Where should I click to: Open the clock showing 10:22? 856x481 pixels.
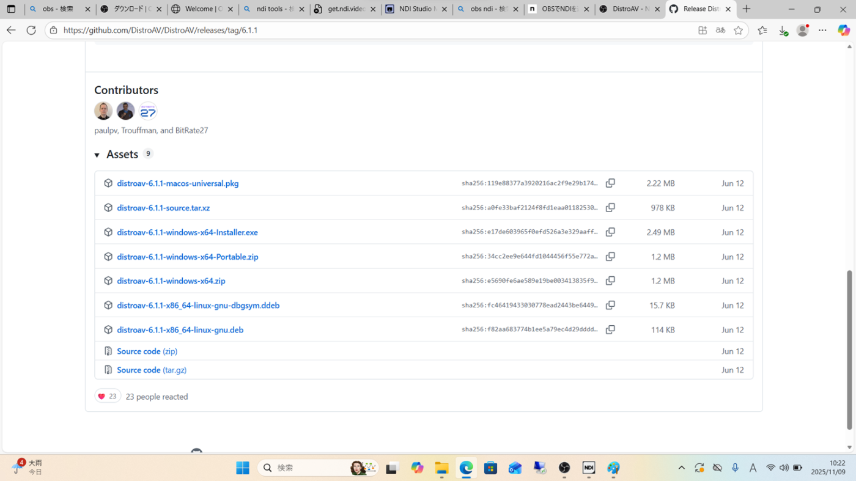pyautogui.click(x=828, y=468)
